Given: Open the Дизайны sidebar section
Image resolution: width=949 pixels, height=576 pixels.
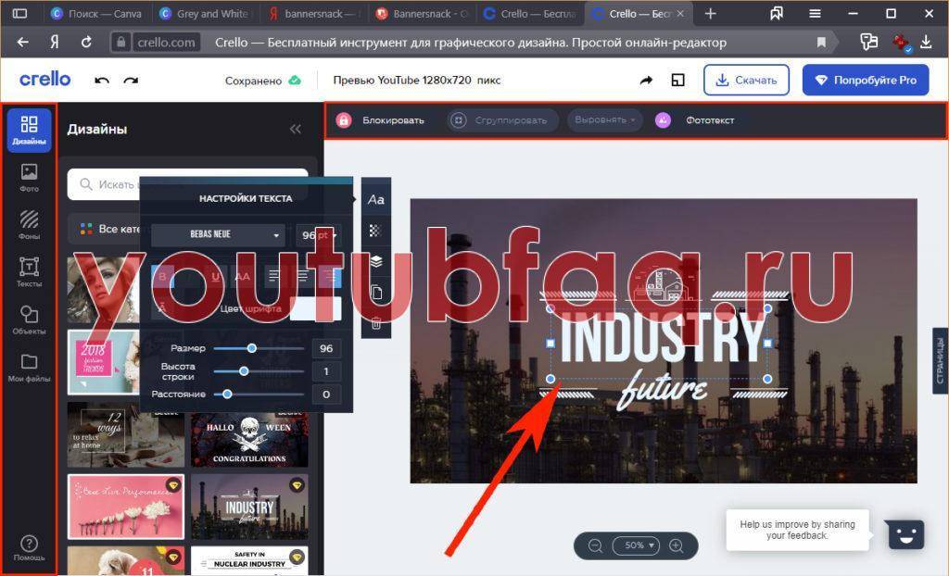Looking at the screenshot, I should click(x=29, y=130).
